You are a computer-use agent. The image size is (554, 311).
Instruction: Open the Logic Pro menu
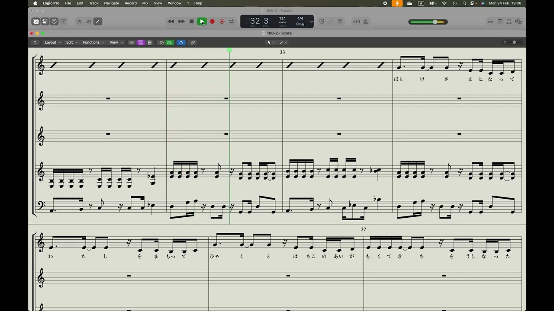point(51,3)
